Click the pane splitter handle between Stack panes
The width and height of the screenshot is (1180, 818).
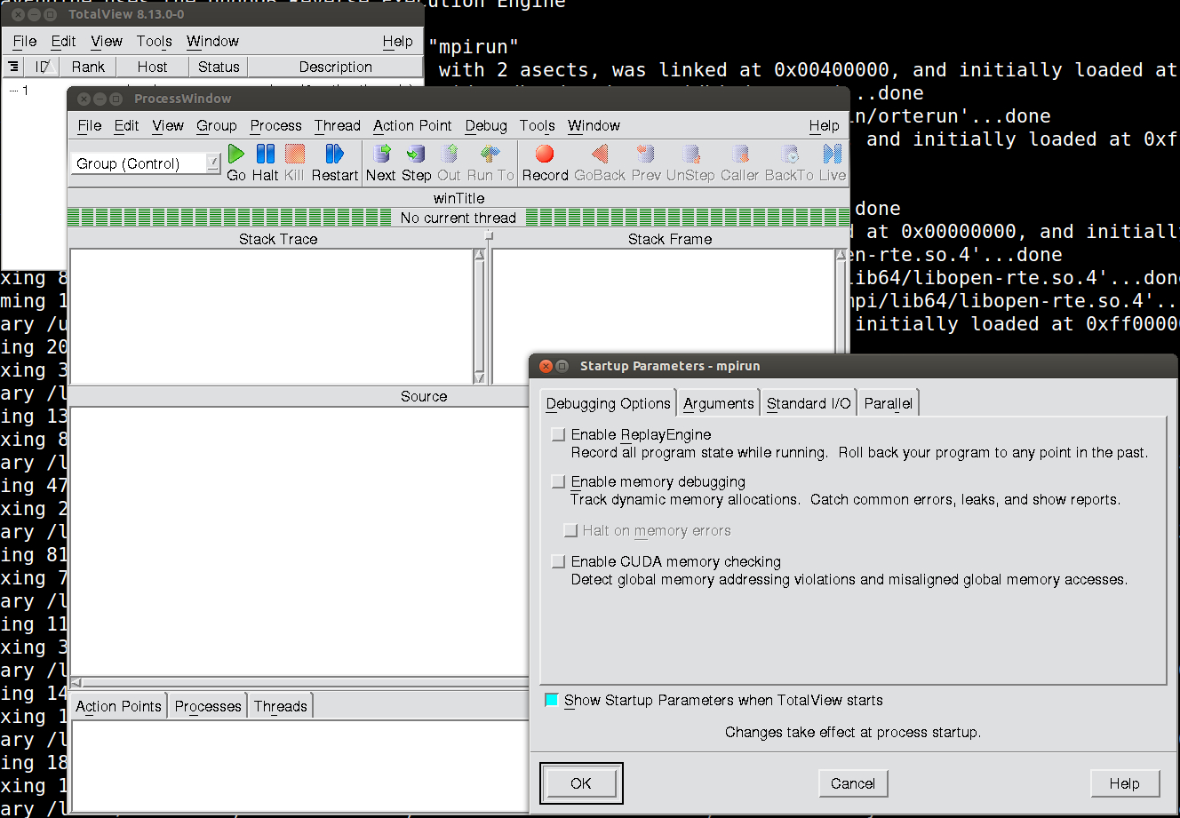(x=488, y=235)
